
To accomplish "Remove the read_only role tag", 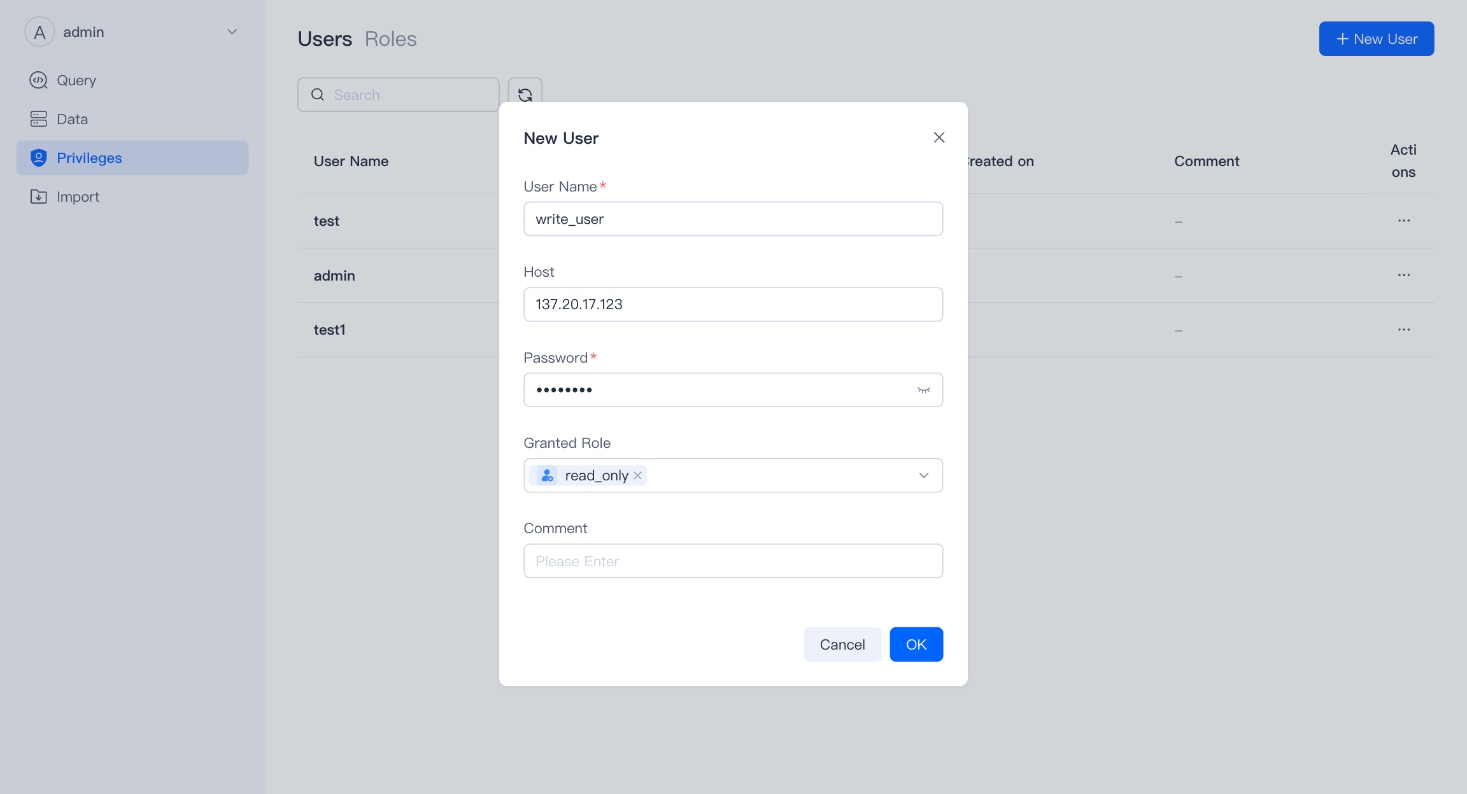I will (x=637, y=475).
